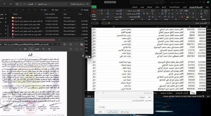Click the AutoSum sigma icon
211x116 pixels.
click(108, 11)
